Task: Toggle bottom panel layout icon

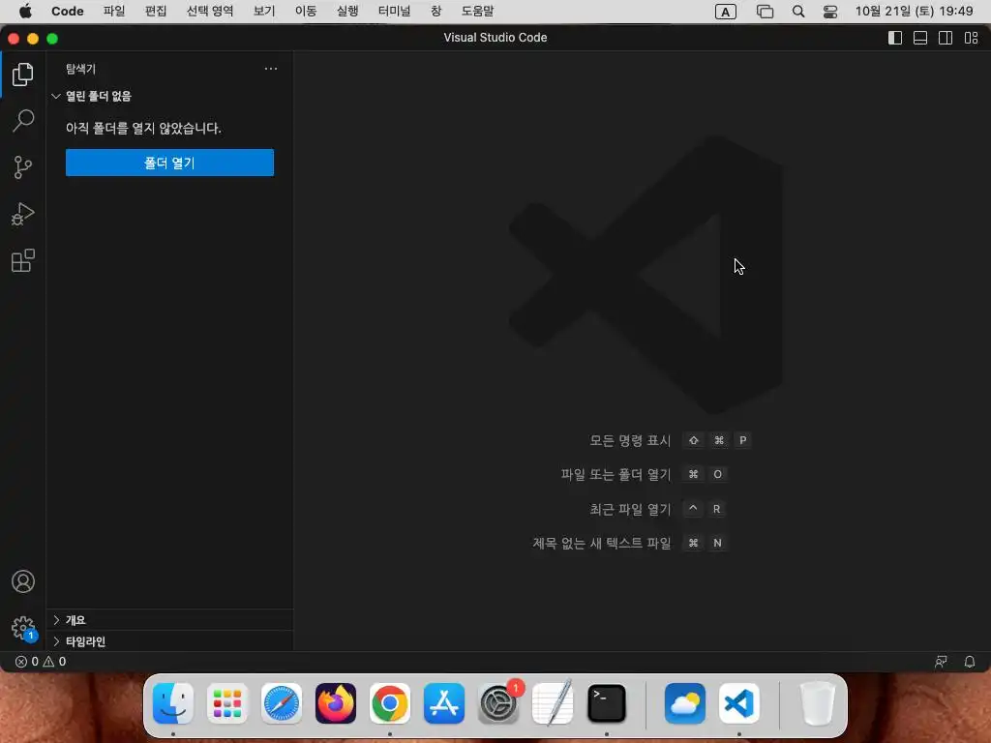Action: tap(920, 38)
